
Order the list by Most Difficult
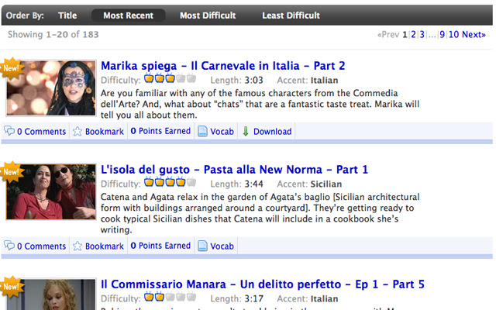point(208,15)
